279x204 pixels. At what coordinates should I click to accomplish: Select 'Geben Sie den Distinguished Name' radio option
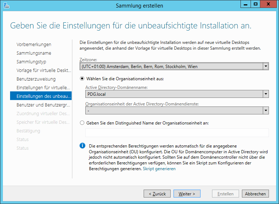[82, 123]
